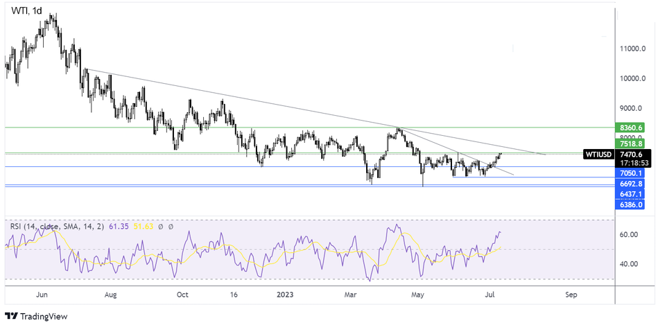Click the 2023 label on time axis
Image resolution: width=658 pixels, height=323 pixels.
(x=285, y=294)
